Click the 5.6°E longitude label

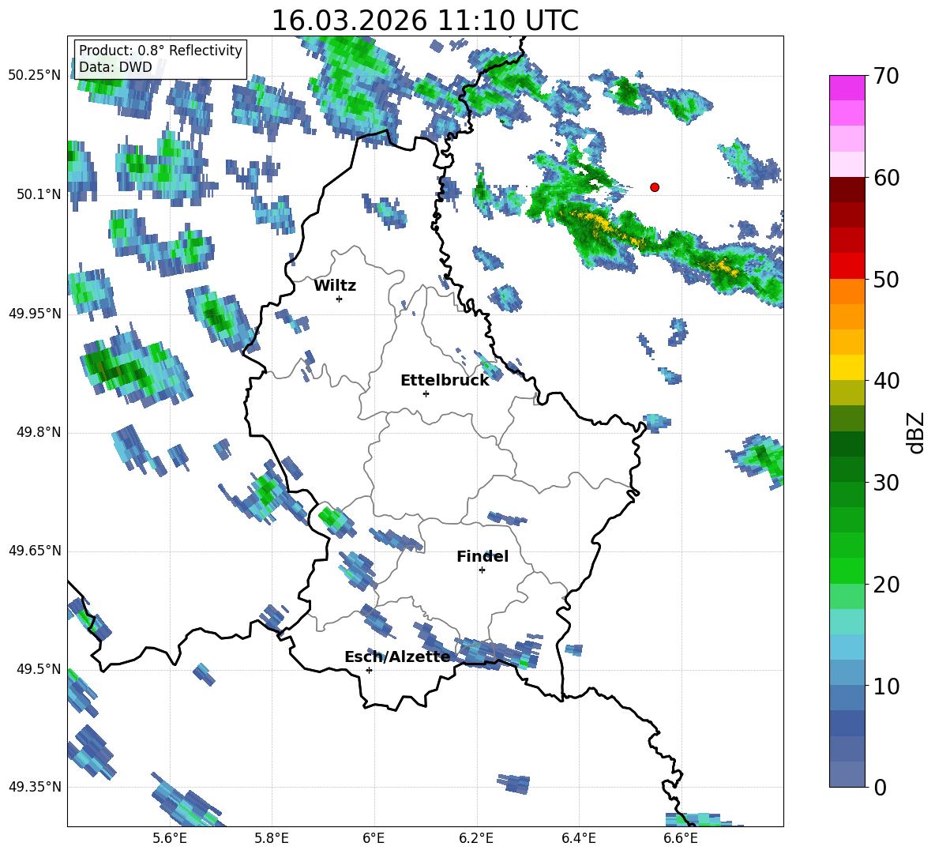(169, 838)
